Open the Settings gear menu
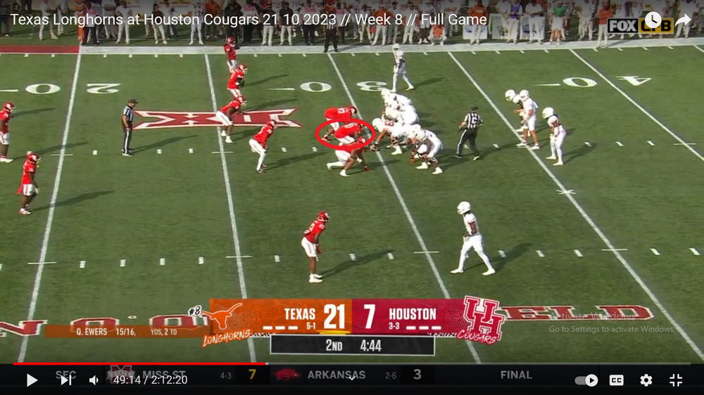Image resolution: width=704 pixels, height=395 pixels. 646,380
